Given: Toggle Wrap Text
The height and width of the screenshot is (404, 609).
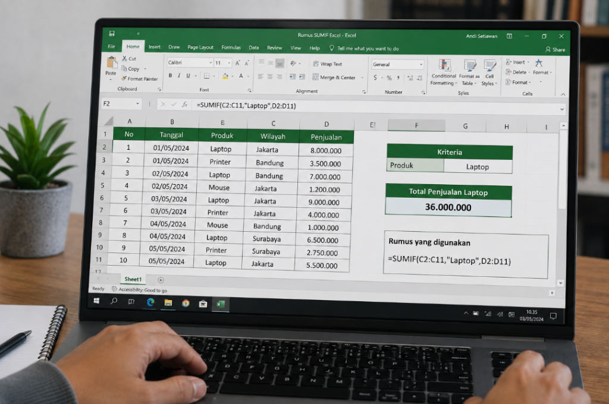Looking at the screenshot, I should (x=328, y=64).
